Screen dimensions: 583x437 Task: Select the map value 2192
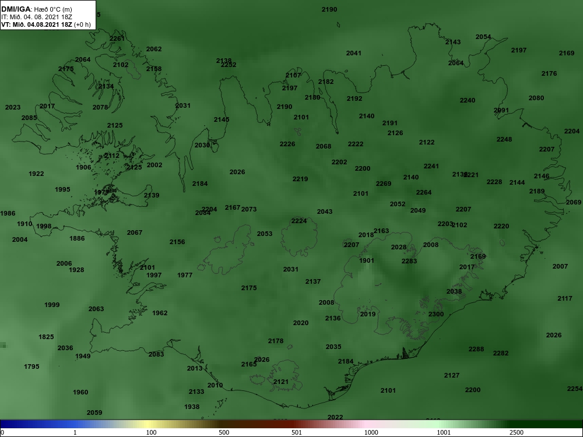[354, 99]
